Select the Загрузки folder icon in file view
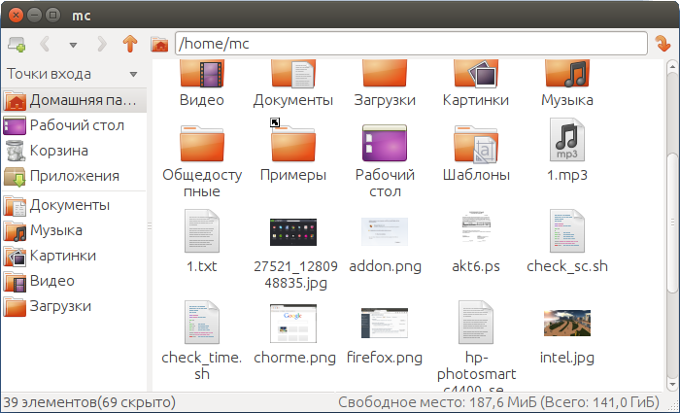680x413 pixels. (385, 74)
